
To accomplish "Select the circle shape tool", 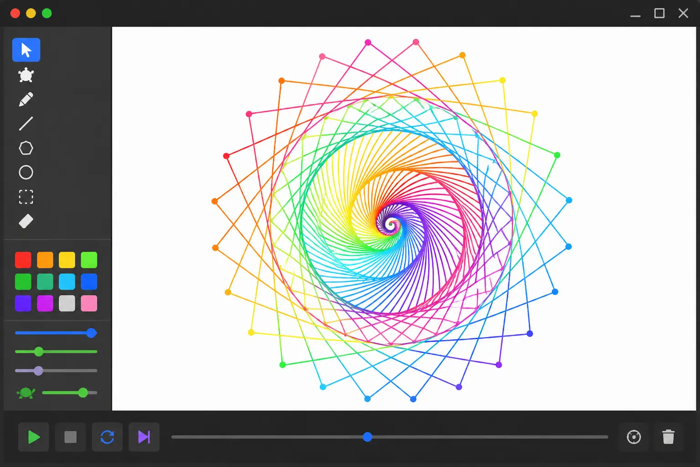I will (26, 172).
